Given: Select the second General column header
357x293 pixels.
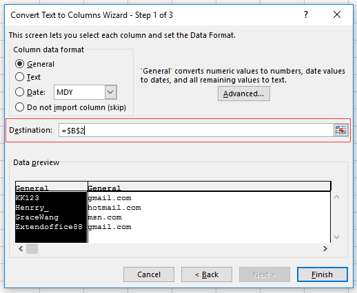Looking at the screenshot, I should 209,186.
